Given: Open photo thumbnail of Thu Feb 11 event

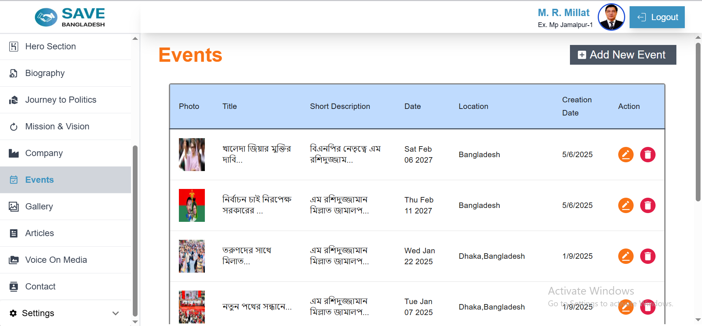Looking at the screenshot, I should [192, 205].
